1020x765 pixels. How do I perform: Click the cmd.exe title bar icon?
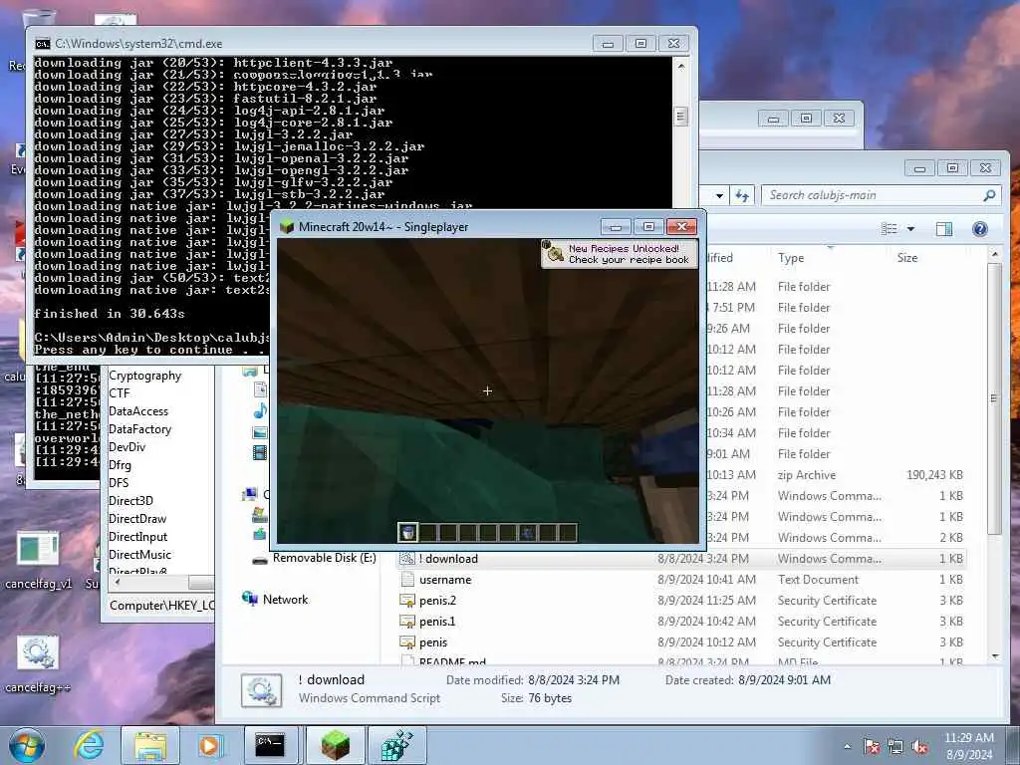point(42,44)
